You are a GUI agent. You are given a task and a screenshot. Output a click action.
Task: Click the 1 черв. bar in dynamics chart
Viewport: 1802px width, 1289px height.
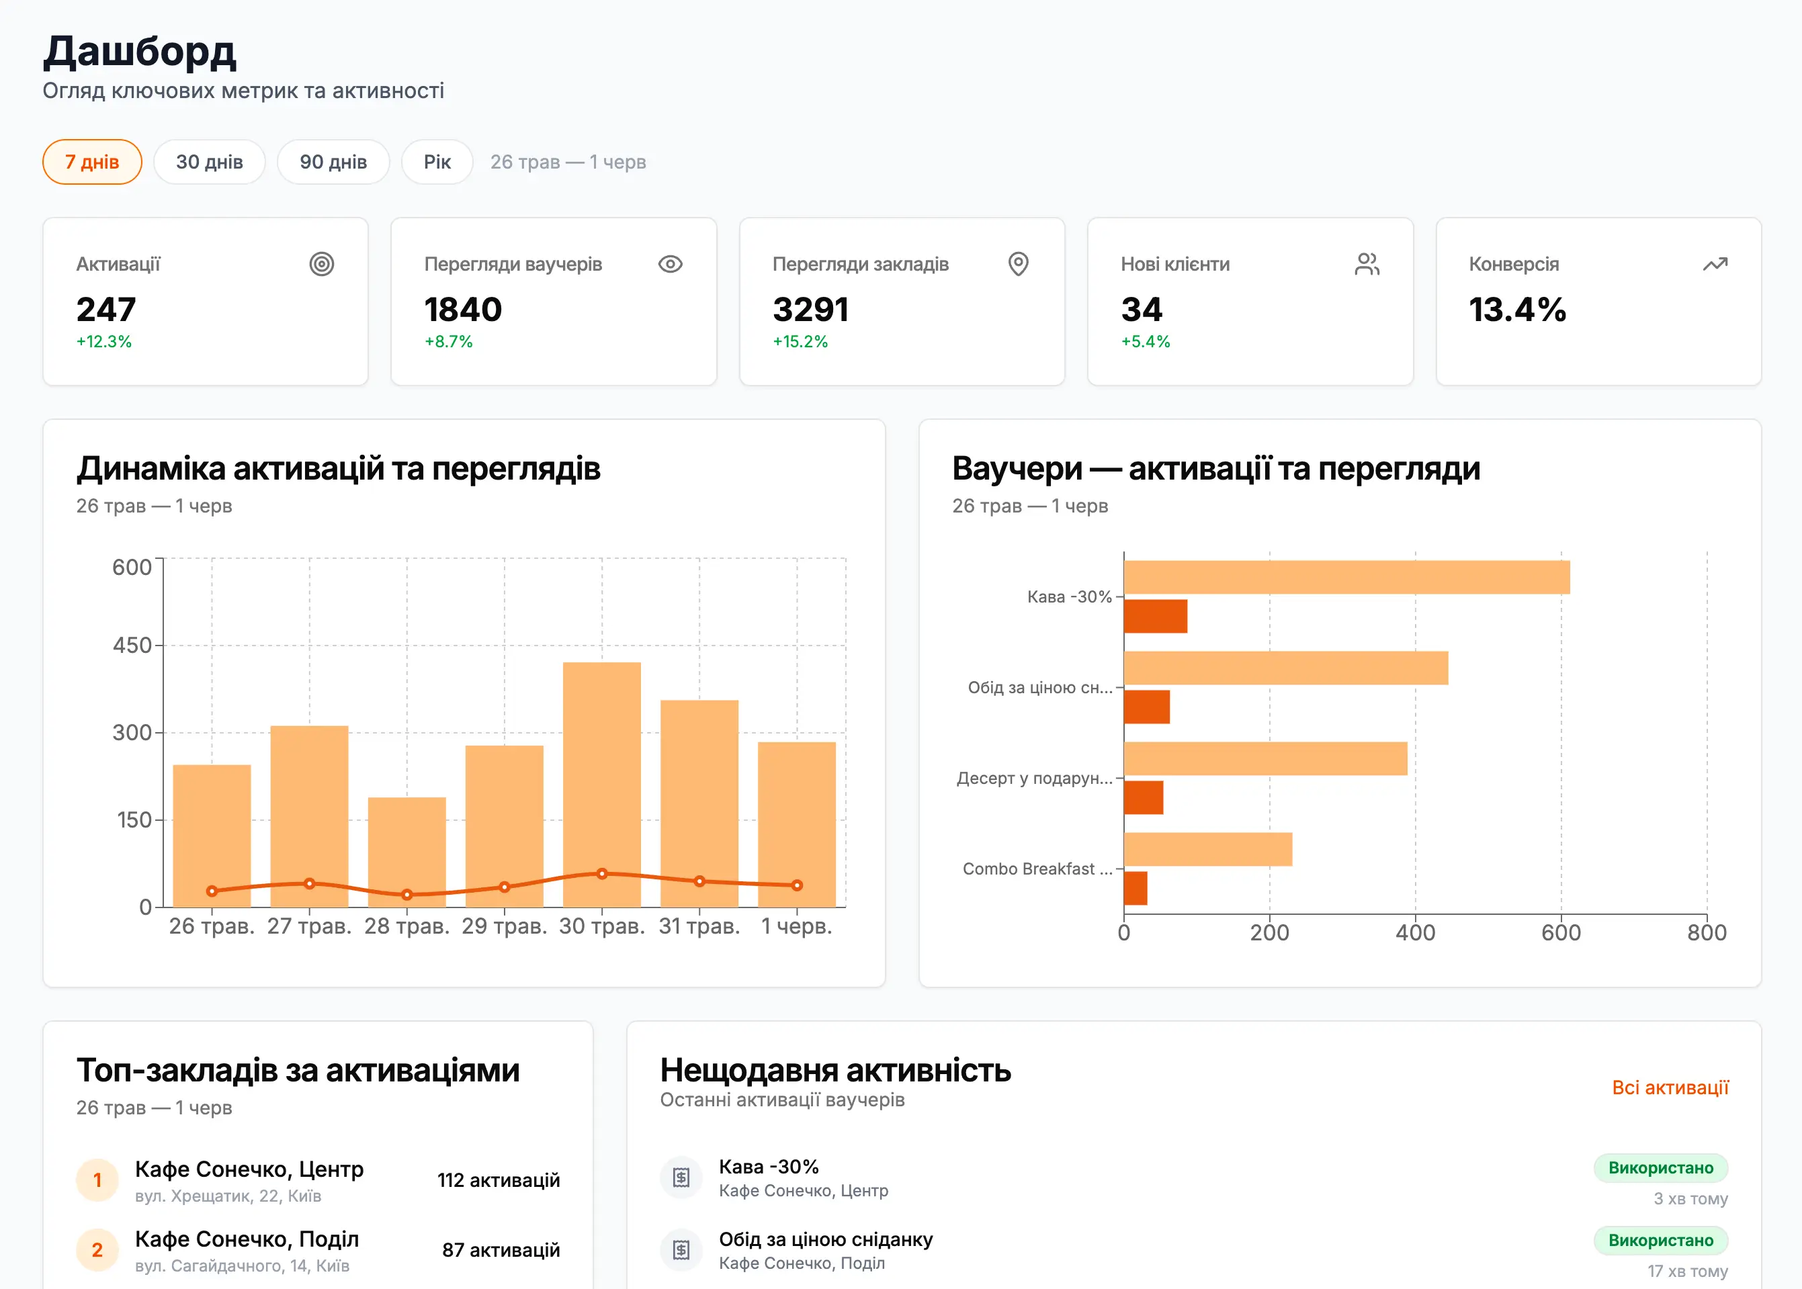pos(797,824)
